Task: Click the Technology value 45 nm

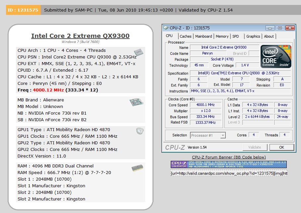Action: (x=199, y=65)
